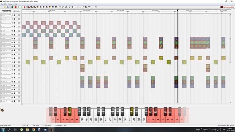The width and height of the screenshot is (235, 132).
Task: Tick the select-all checkbox for Layer 3
Action: (x=19, y=23)
